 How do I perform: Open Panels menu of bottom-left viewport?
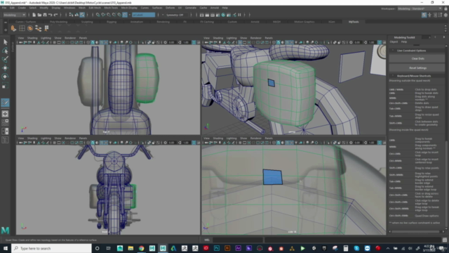pos(83,138)
